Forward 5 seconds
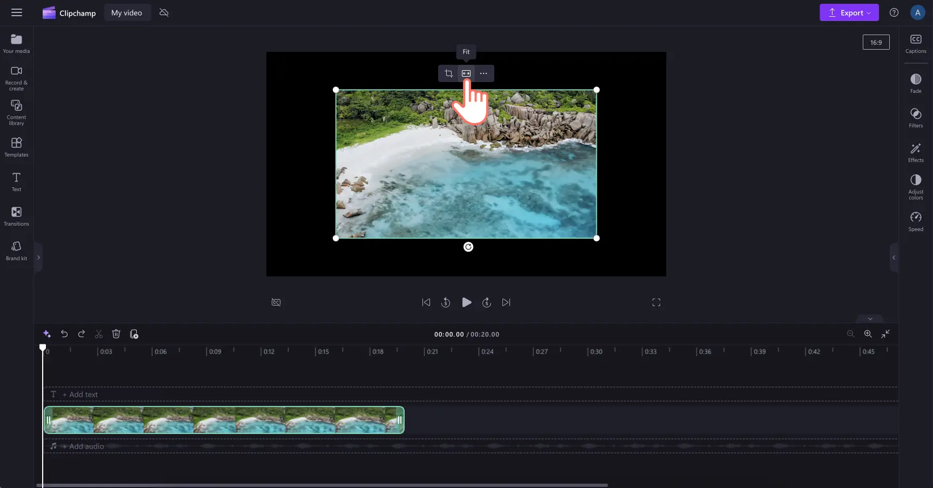 pos(487,302)
